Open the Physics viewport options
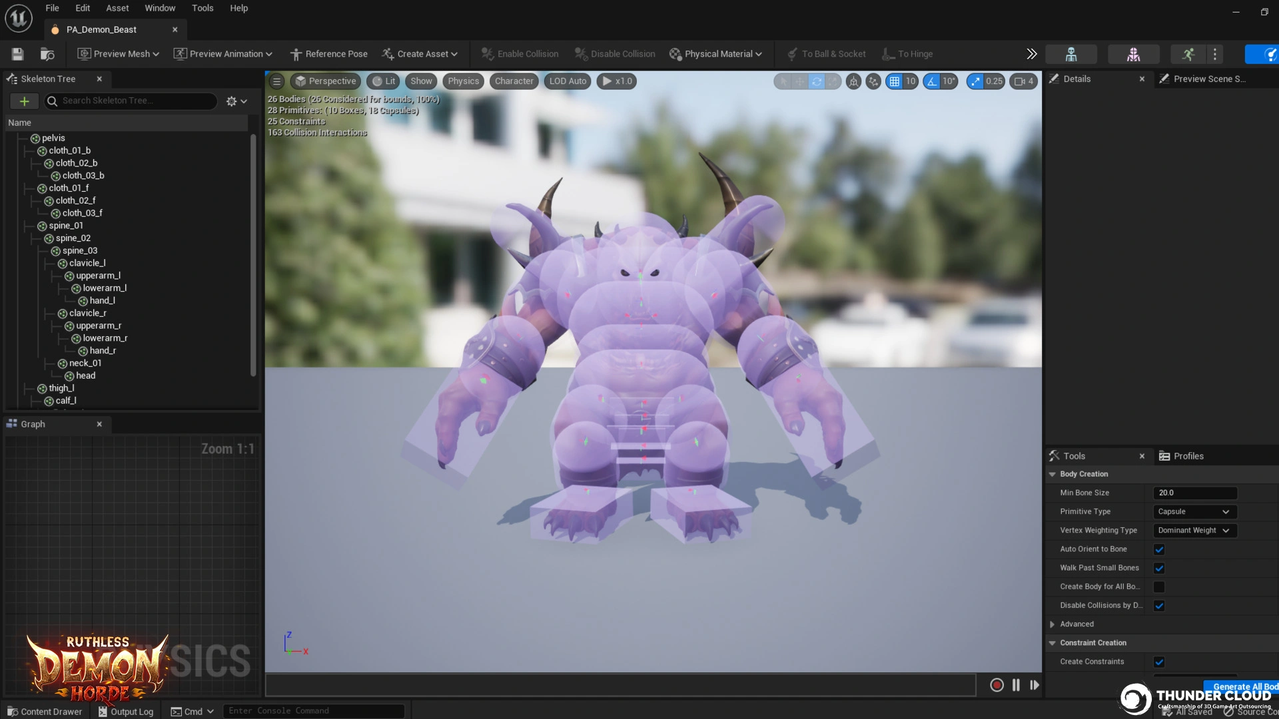 coord(464,81)
